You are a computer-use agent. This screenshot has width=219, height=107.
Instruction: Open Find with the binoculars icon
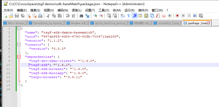(x=81, y=16)
